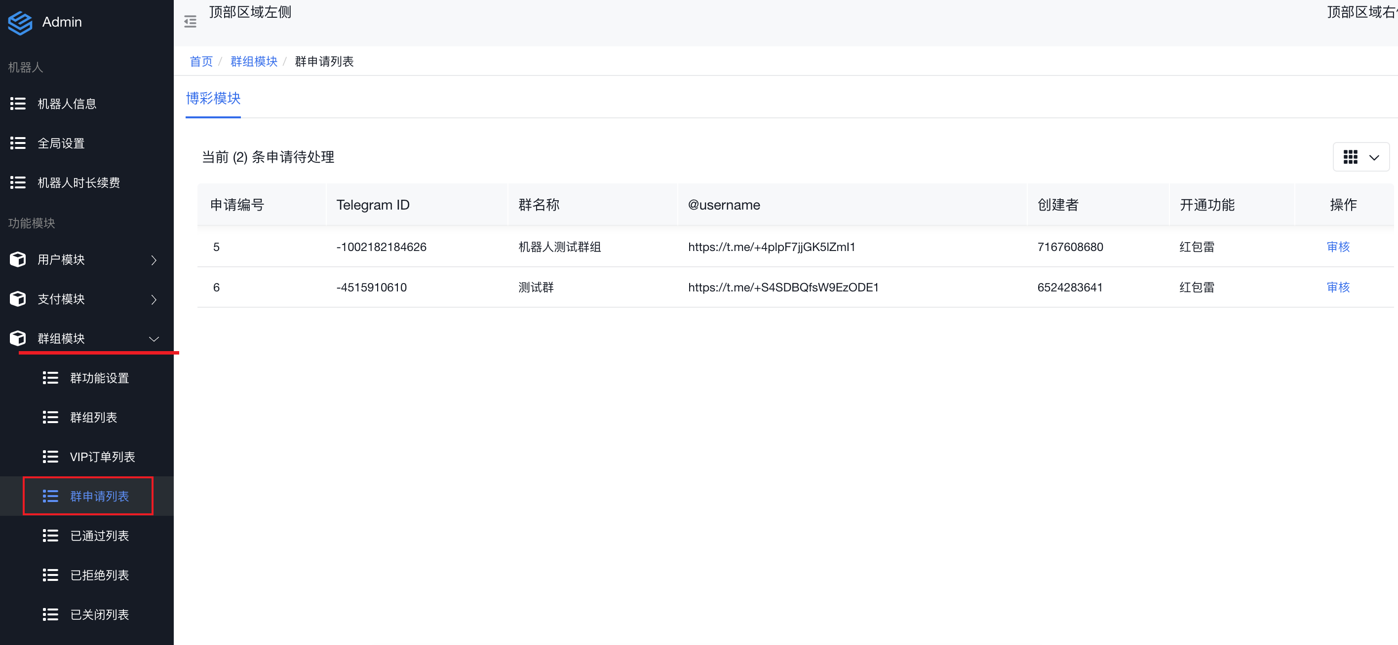This screenshot has height=645, width=1398.
Task: Click the grid columns icon
Action: [x=1350, y=157]
